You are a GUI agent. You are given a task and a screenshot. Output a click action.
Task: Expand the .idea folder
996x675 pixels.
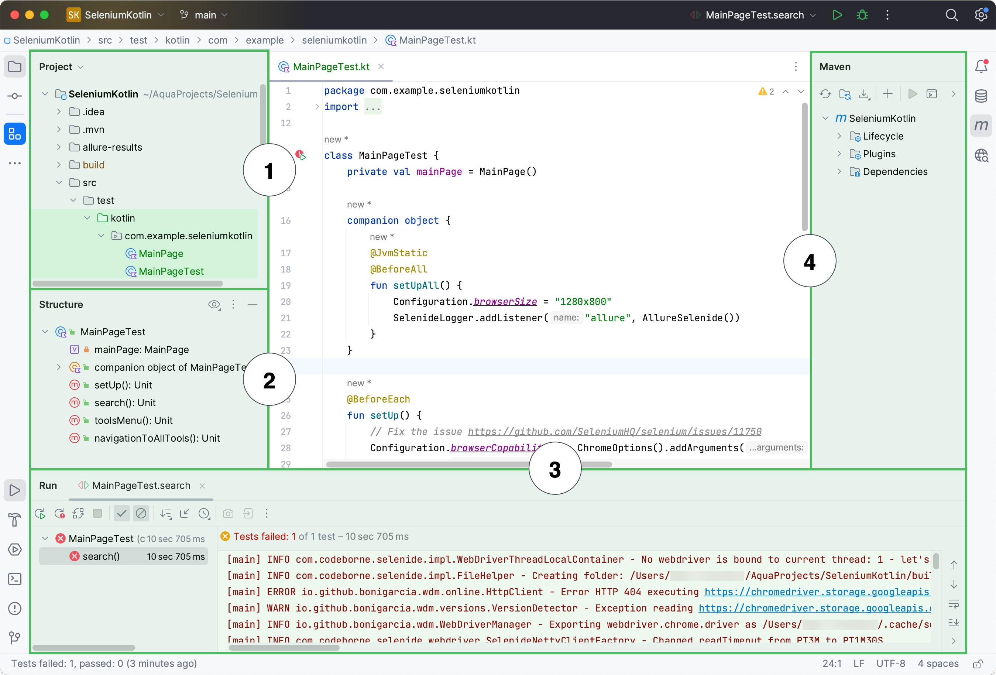coord(59,112)
